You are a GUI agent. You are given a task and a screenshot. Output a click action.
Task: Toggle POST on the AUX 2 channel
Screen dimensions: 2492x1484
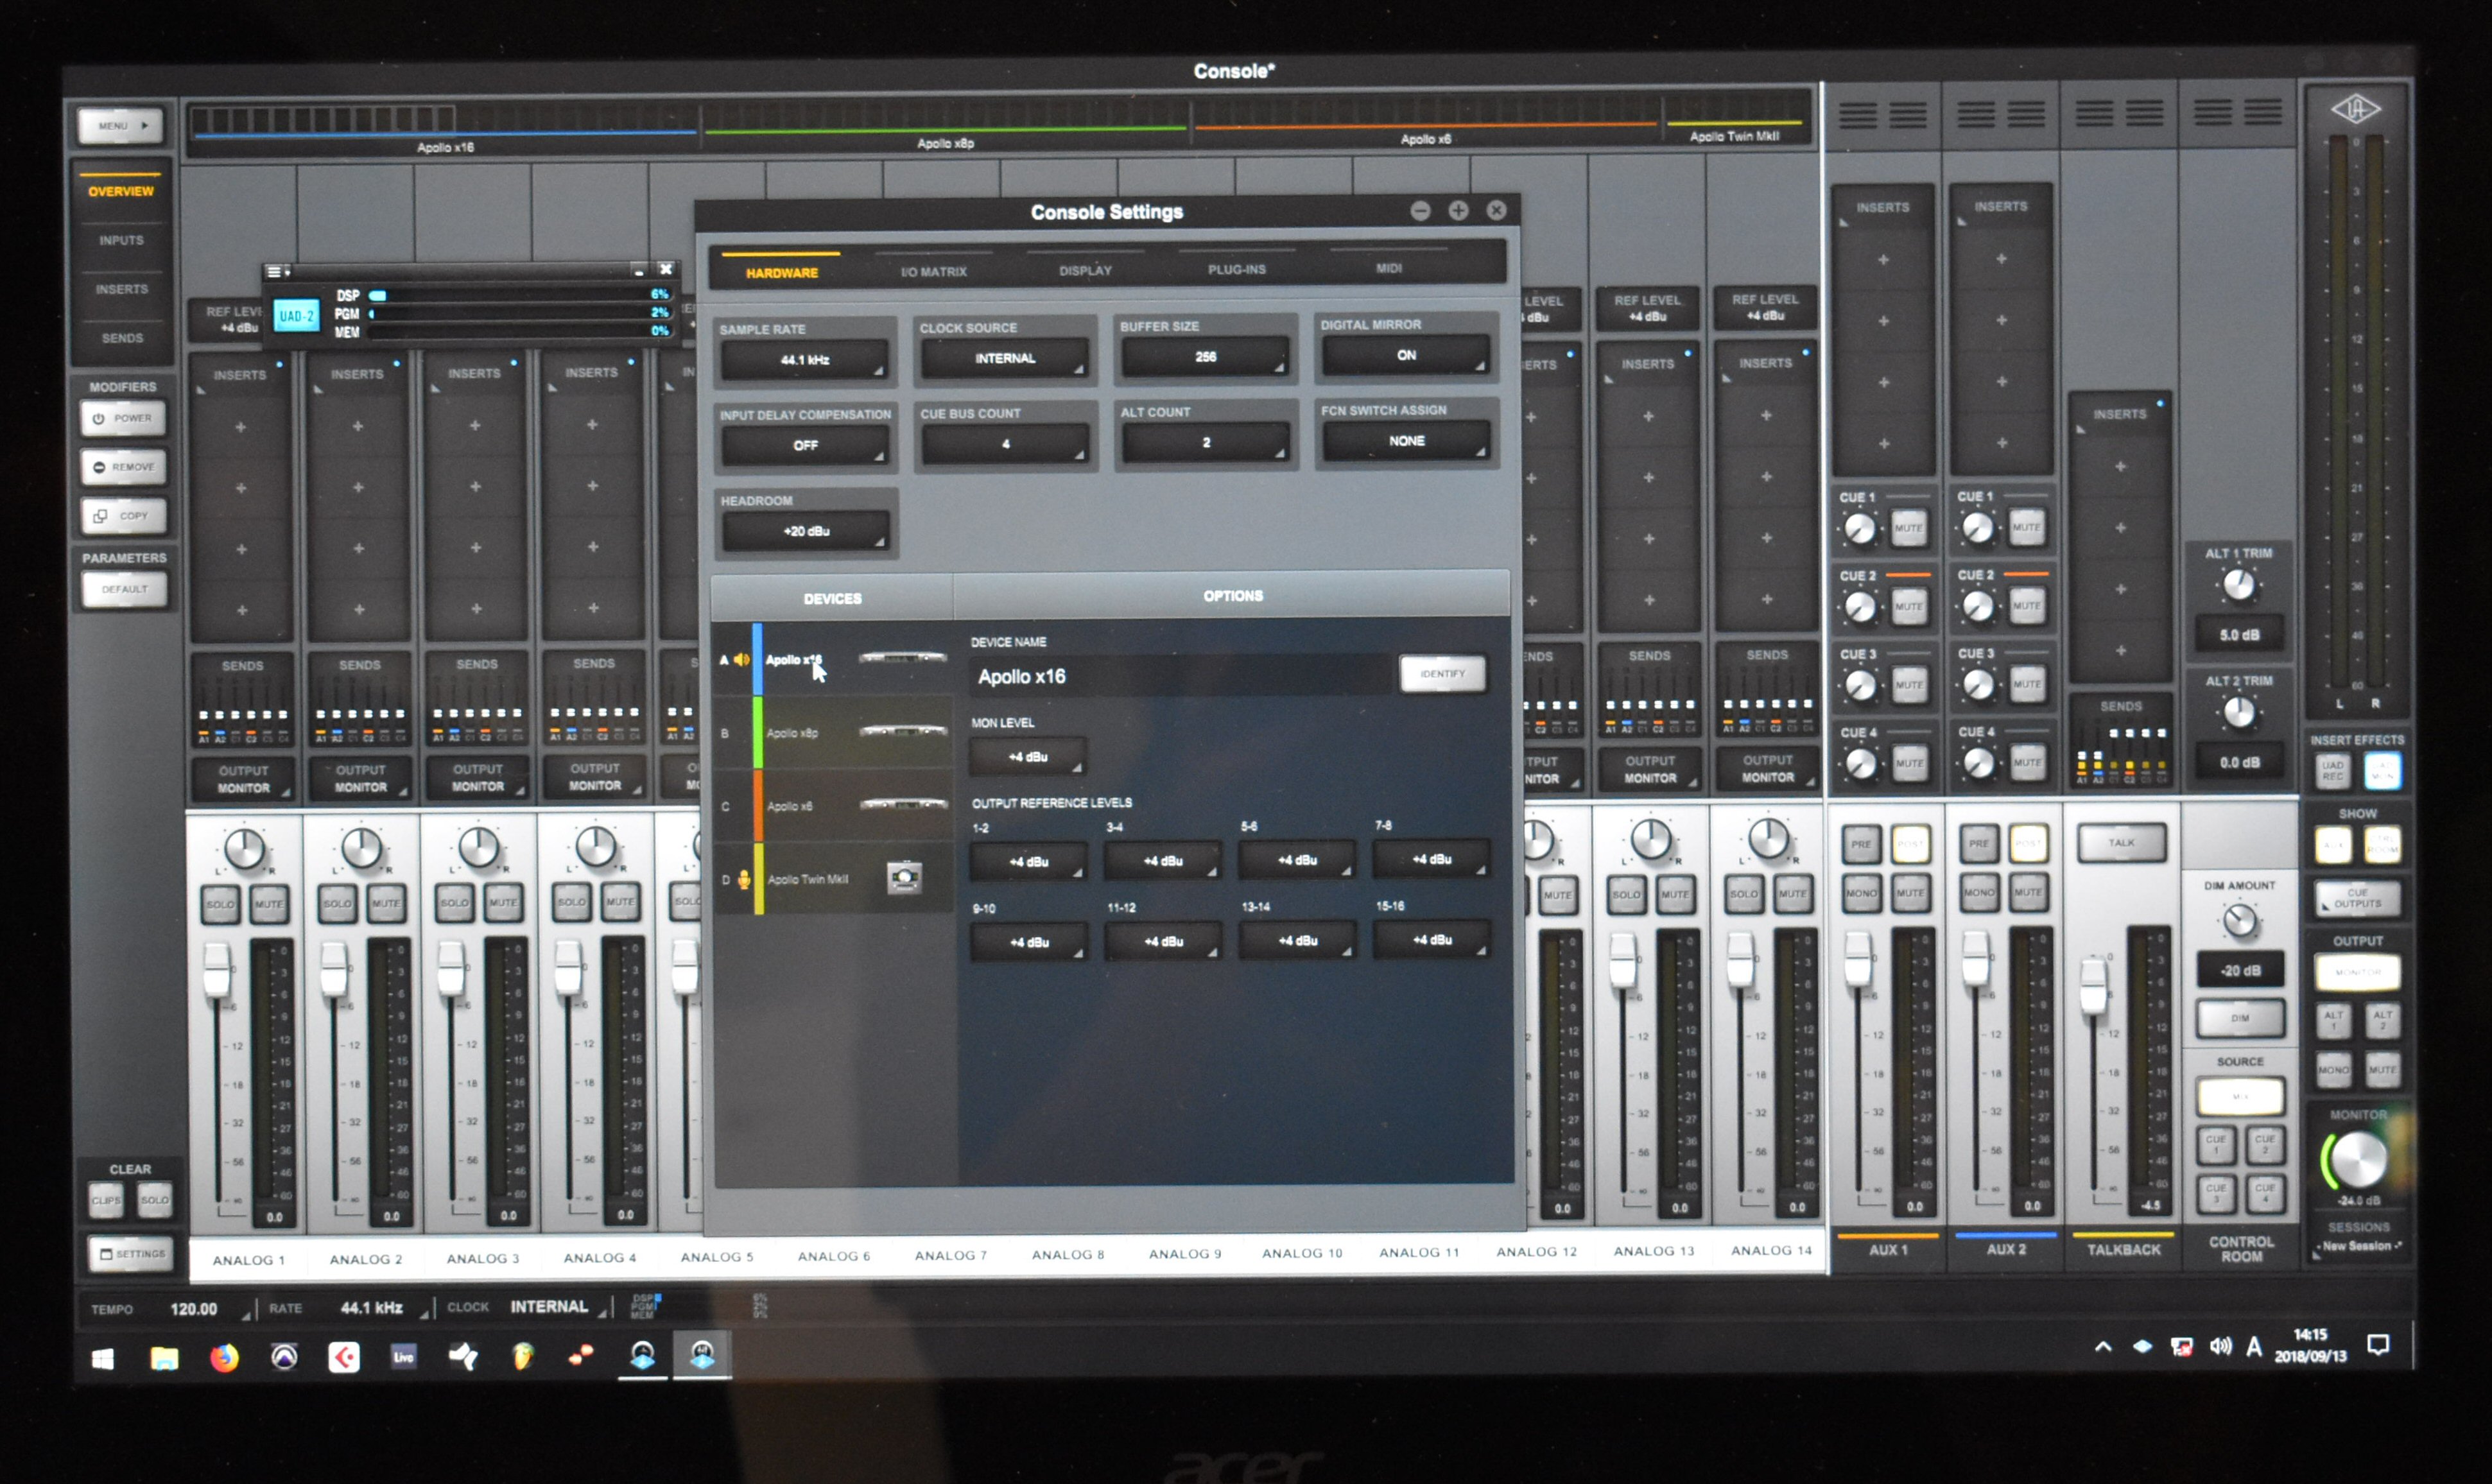2028,843
